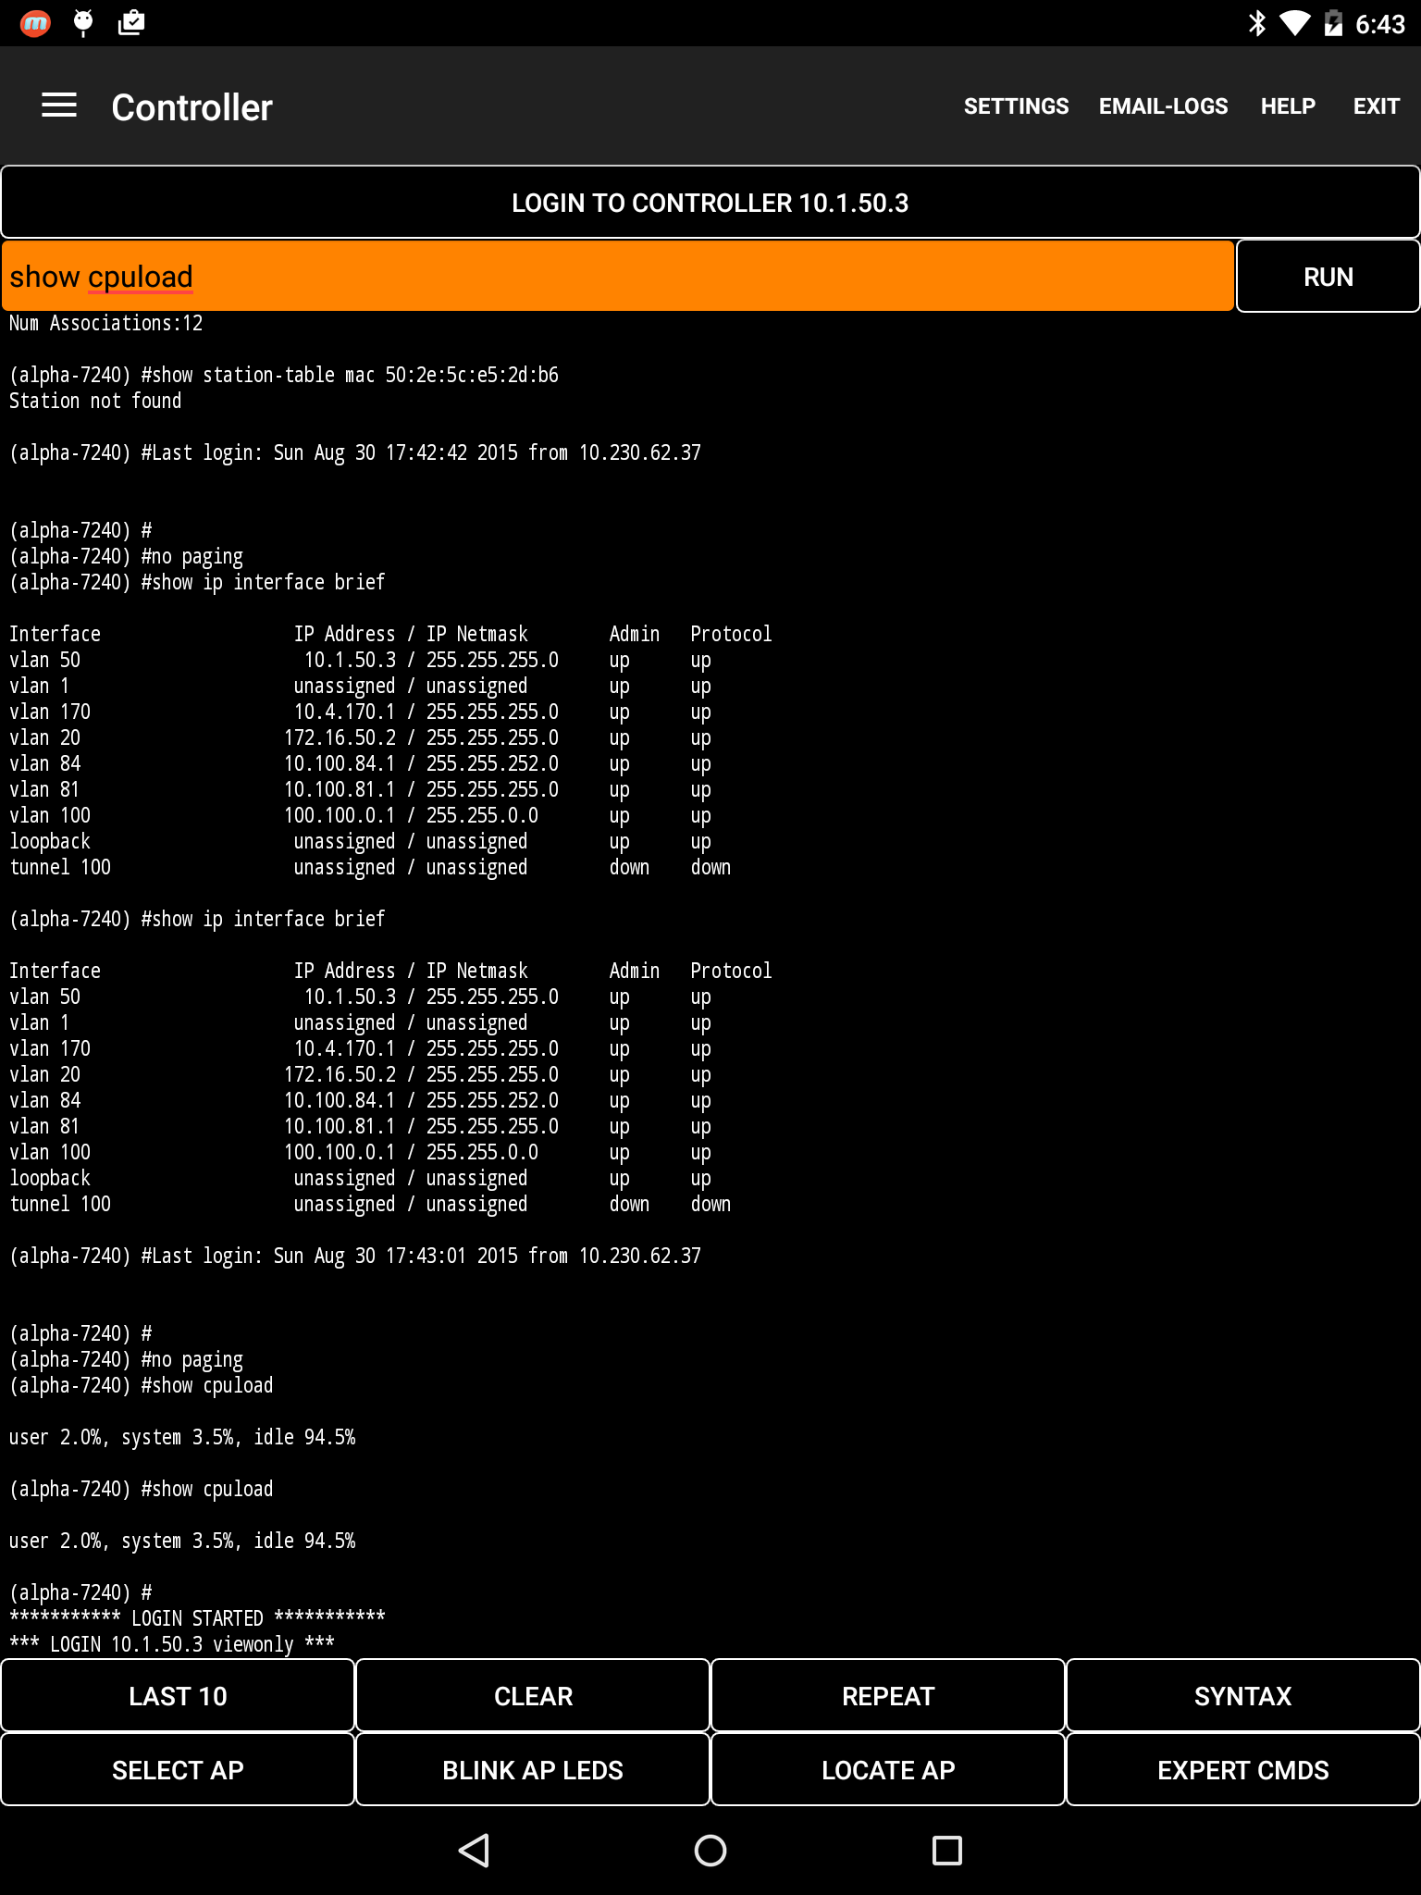Image resolution: width=1421 pixels, height=1895 pixels.
Task: Tap the Android back navigation button
Action: [474, 1851]
